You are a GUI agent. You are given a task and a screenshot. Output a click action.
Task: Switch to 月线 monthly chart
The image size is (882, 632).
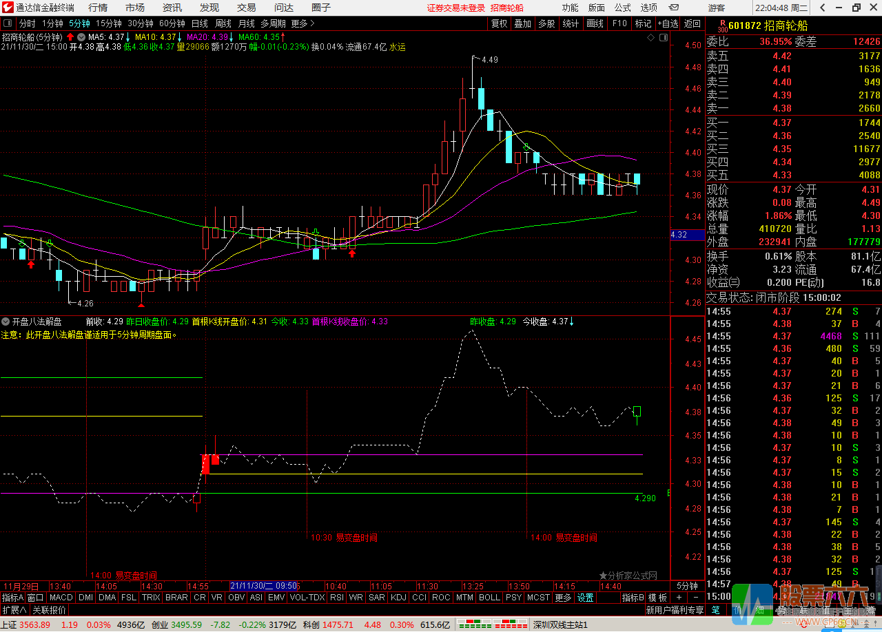click(x=246, y=23)
